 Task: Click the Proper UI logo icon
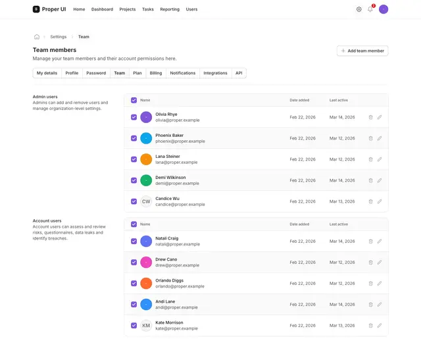point(36,9)
